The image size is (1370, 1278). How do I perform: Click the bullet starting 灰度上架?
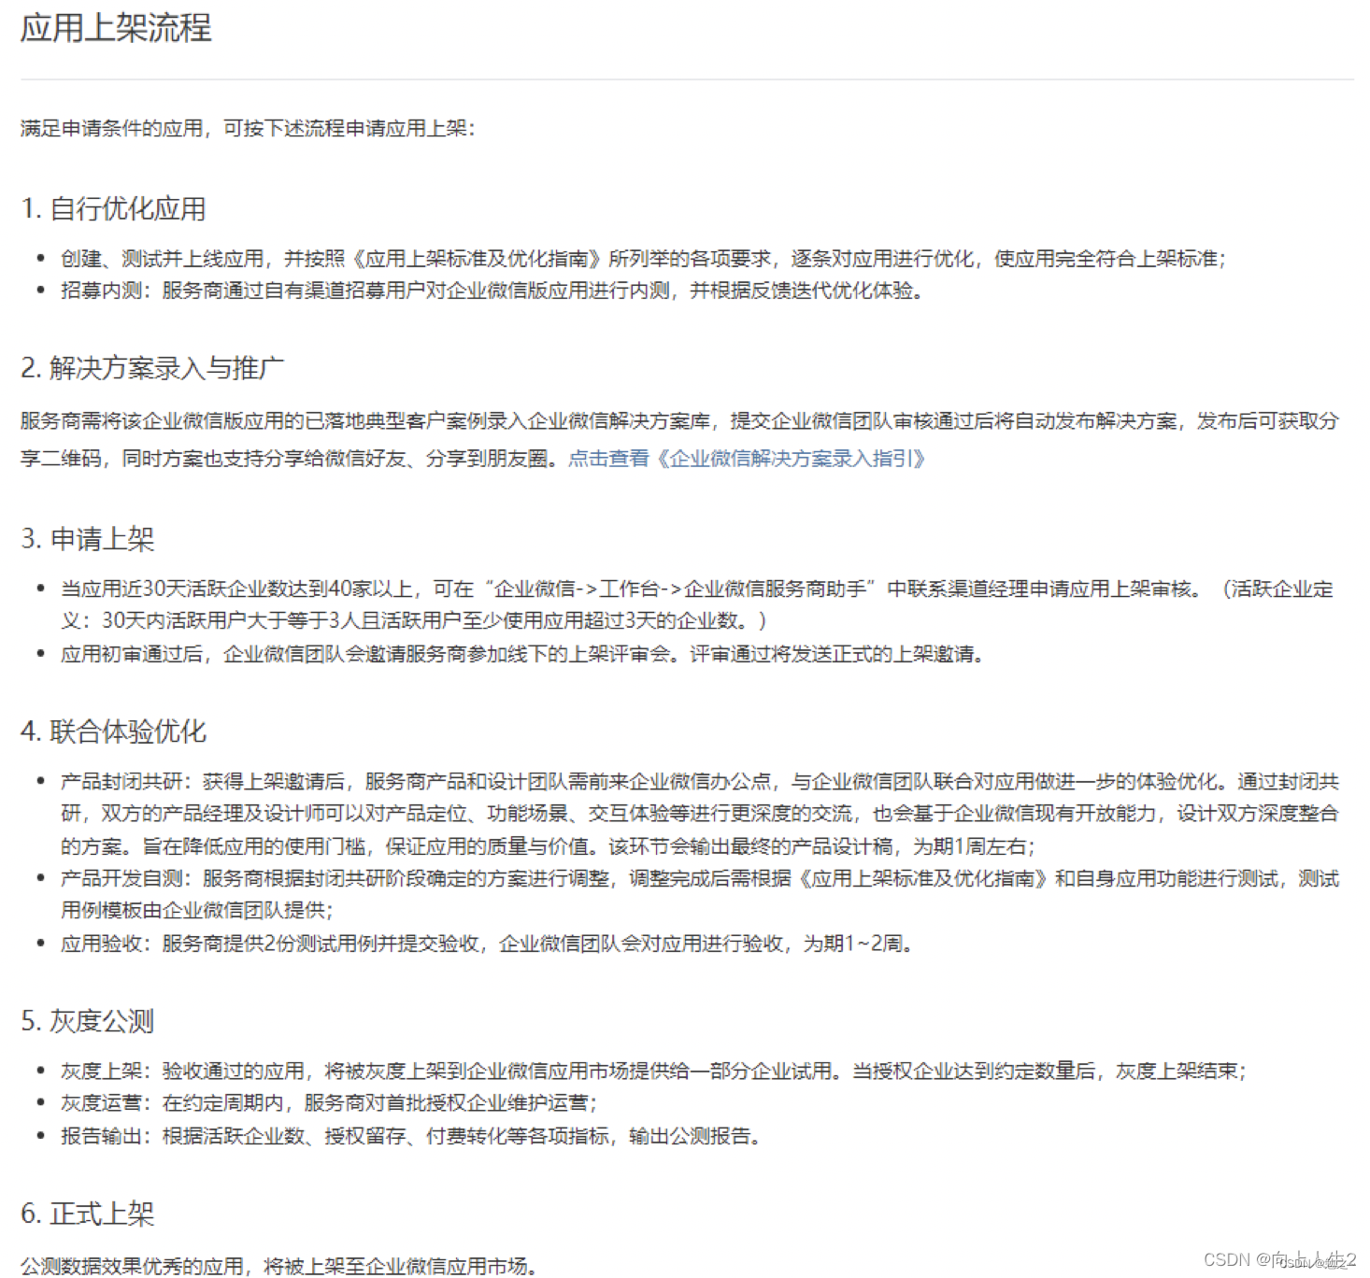(x=653, y=1071)
